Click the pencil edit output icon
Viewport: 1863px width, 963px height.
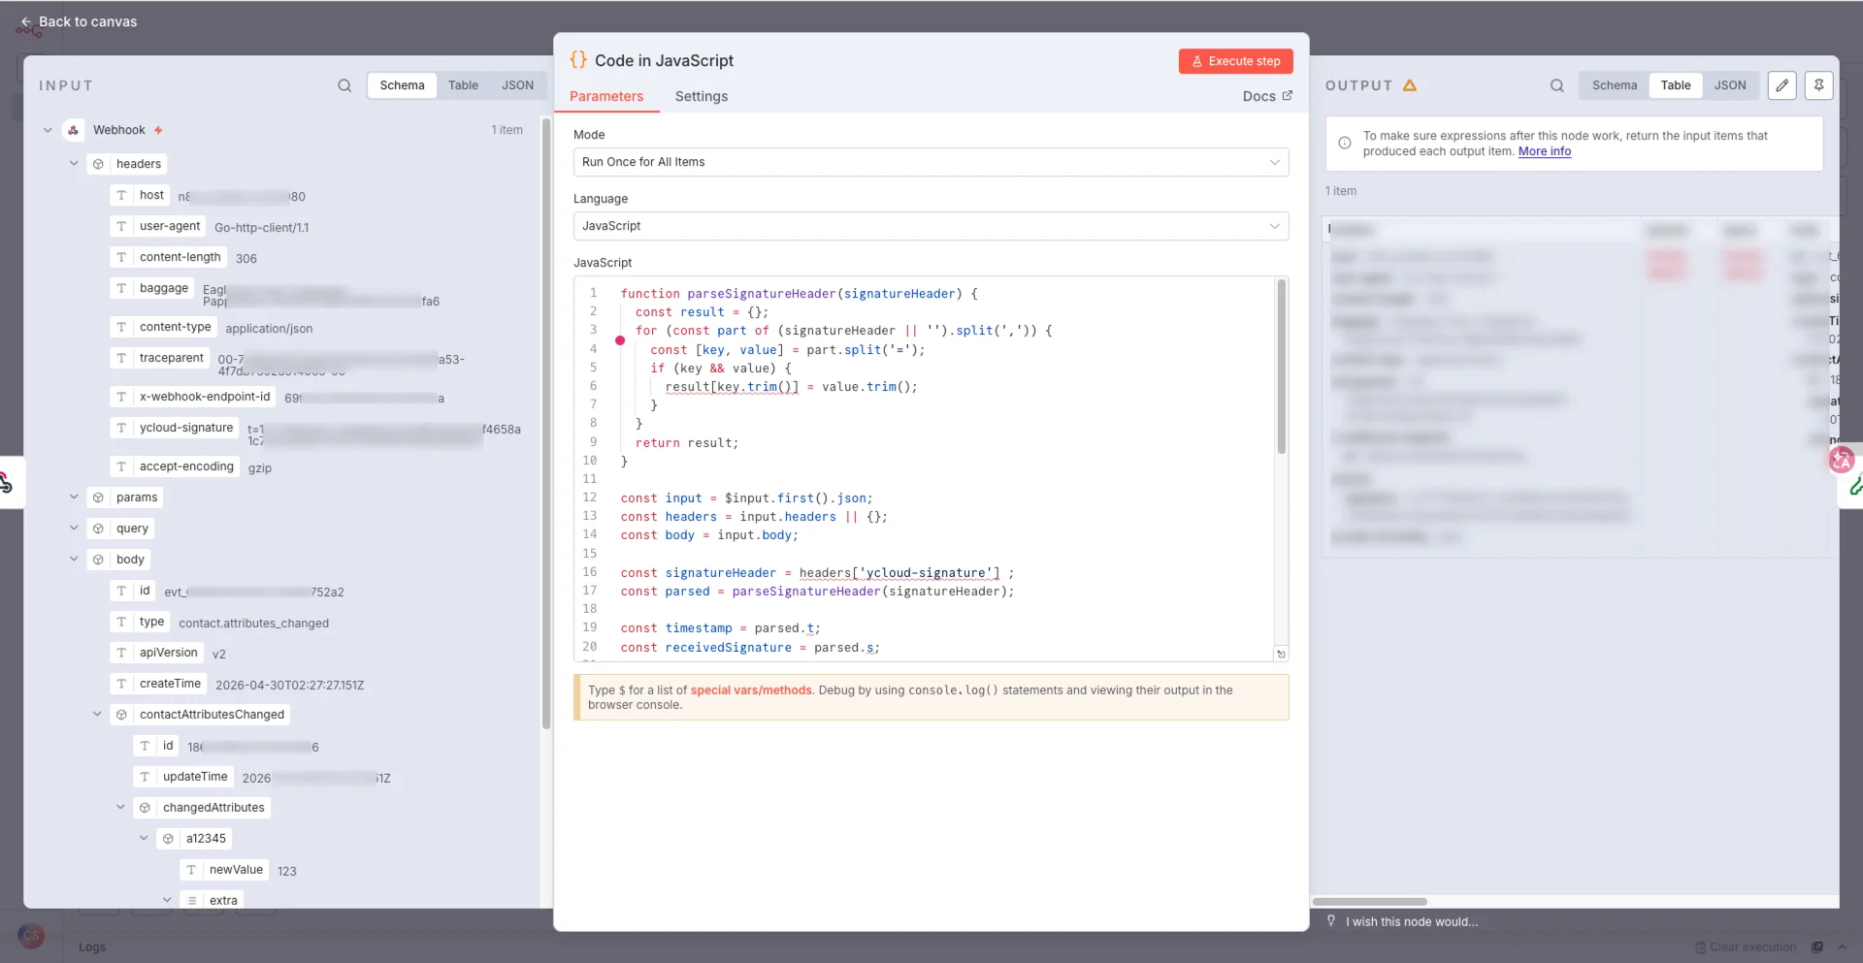tap(1782, 85)
